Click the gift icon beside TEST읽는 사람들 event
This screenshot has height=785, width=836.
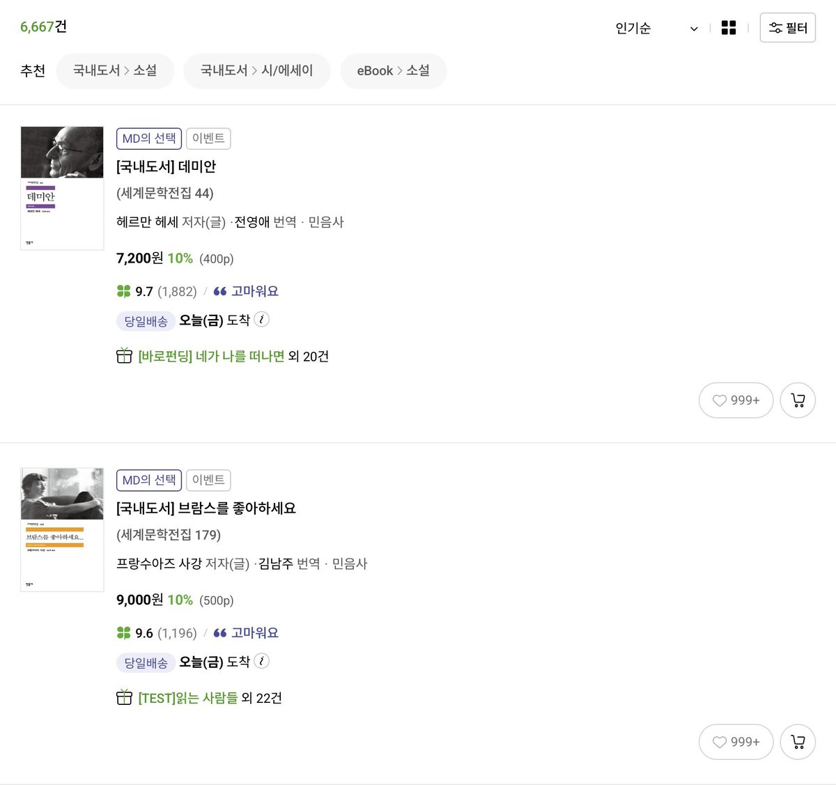point(124,697)
